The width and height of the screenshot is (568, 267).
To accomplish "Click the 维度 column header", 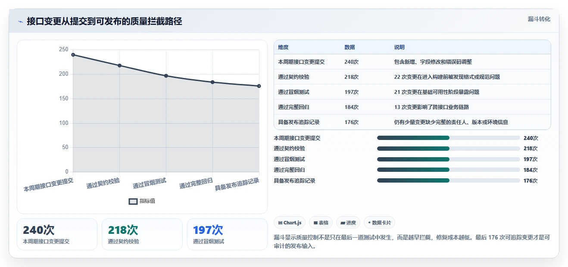I will click(284, 47).
